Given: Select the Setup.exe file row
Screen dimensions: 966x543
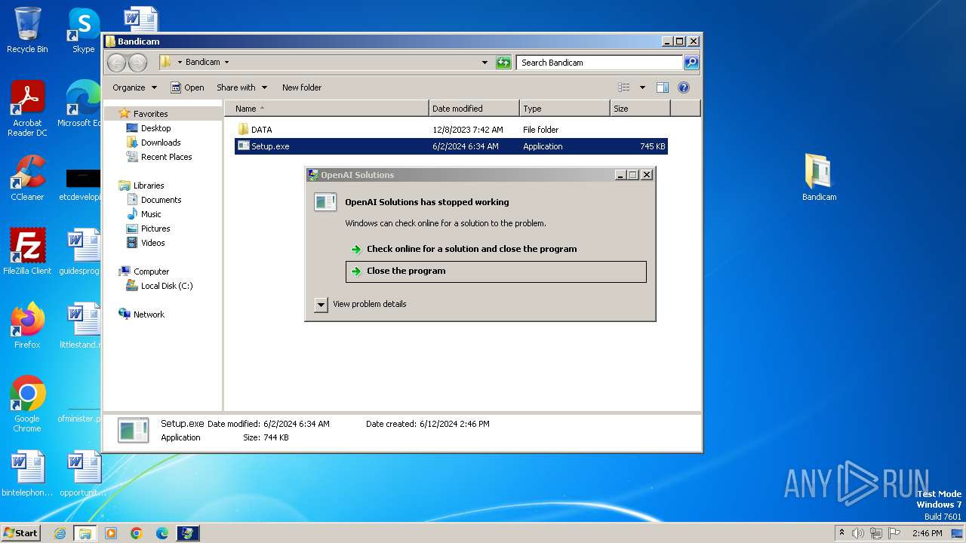Looking at the screenshot, I should point(451,146).
